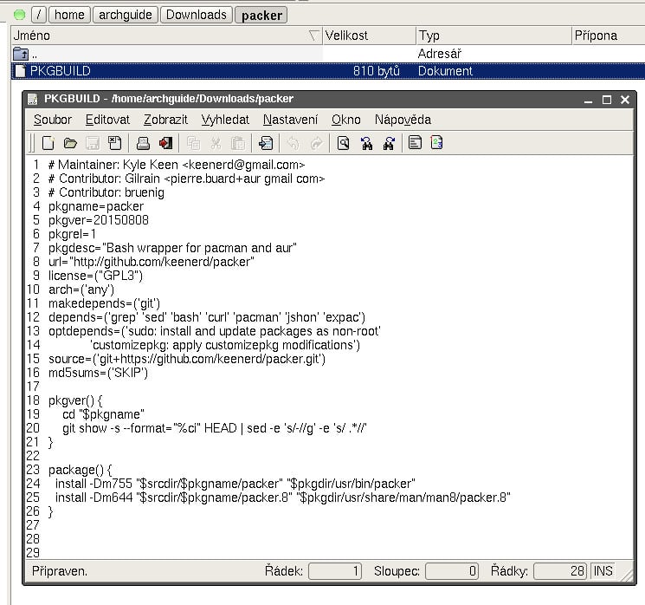Click the sort arrow triangle in the Jméno header
645x605 pixels.
tap(313, 36)
